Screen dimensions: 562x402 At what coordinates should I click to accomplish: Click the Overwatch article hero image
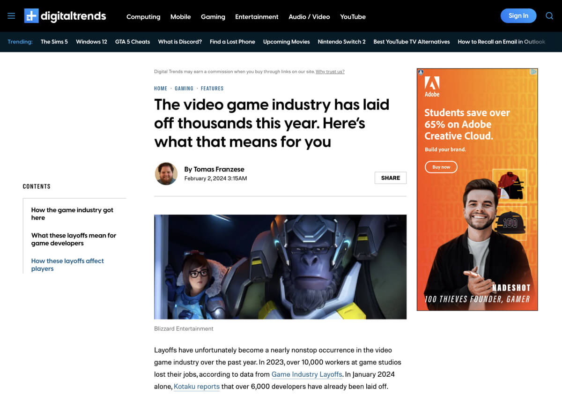pyautogui.click(x=280, y=267)
